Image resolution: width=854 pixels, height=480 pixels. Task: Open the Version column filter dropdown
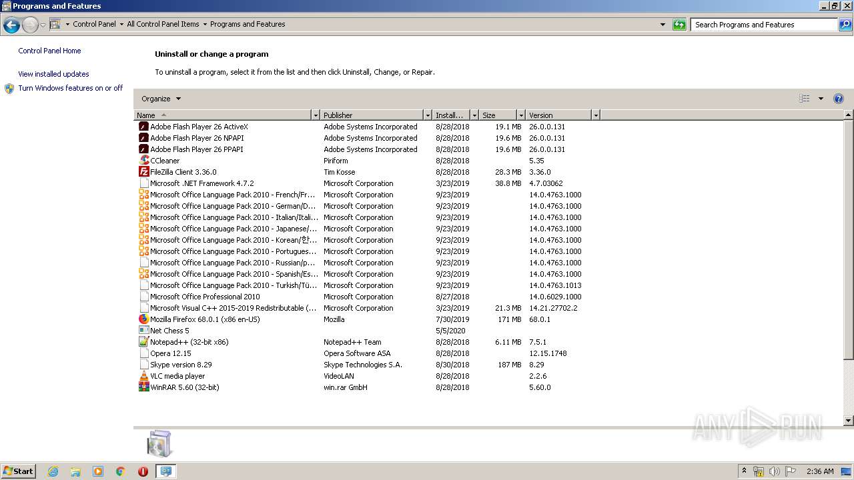point(596,115)
